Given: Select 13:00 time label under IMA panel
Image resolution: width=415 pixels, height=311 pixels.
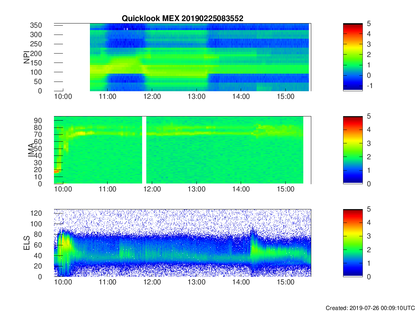Looking at the screenshot, I should (x=196, y=190).
